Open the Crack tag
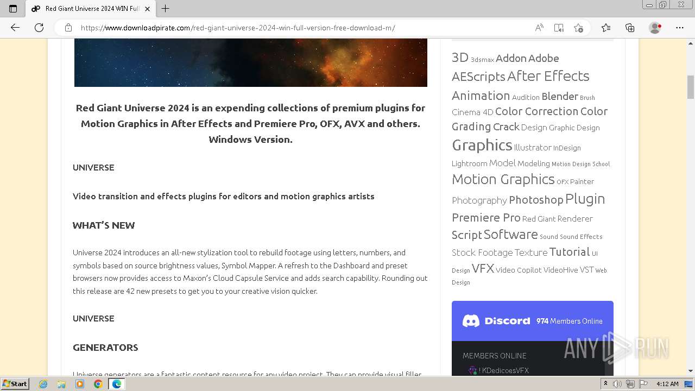 (506, 127)
